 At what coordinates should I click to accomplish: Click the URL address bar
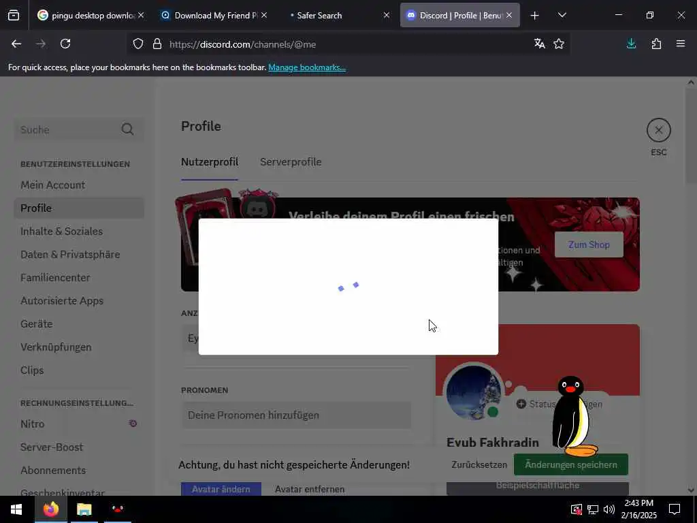tap(346, 44)
